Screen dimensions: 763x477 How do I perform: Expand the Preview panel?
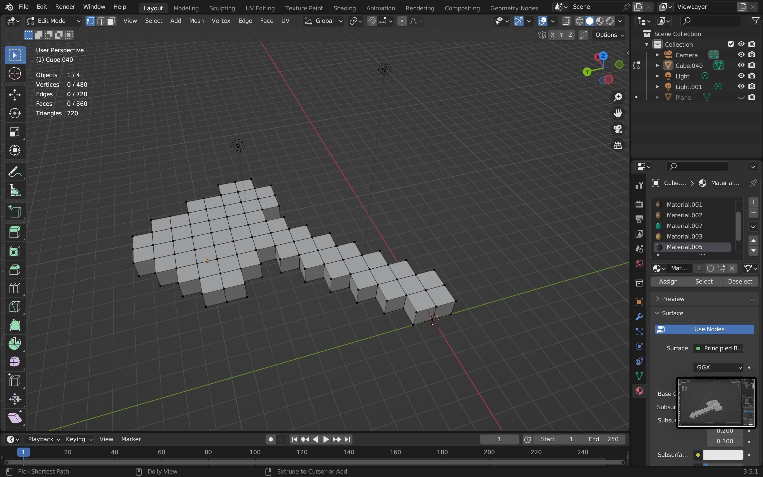[x=673, y=299]
